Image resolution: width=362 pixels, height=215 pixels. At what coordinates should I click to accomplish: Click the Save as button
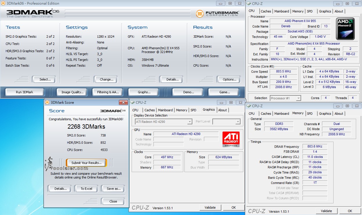coord(113,189)
